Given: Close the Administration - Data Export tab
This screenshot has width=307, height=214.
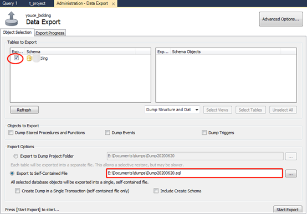Looking at the screenshot, I should (114, 4).
